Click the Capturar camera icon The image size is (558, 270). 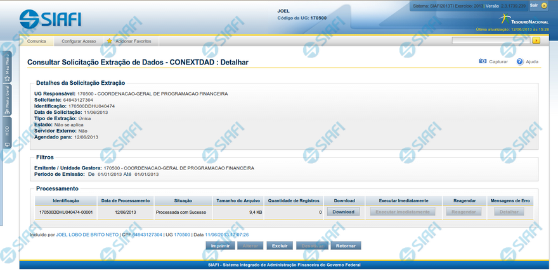(x=483, y=62)
